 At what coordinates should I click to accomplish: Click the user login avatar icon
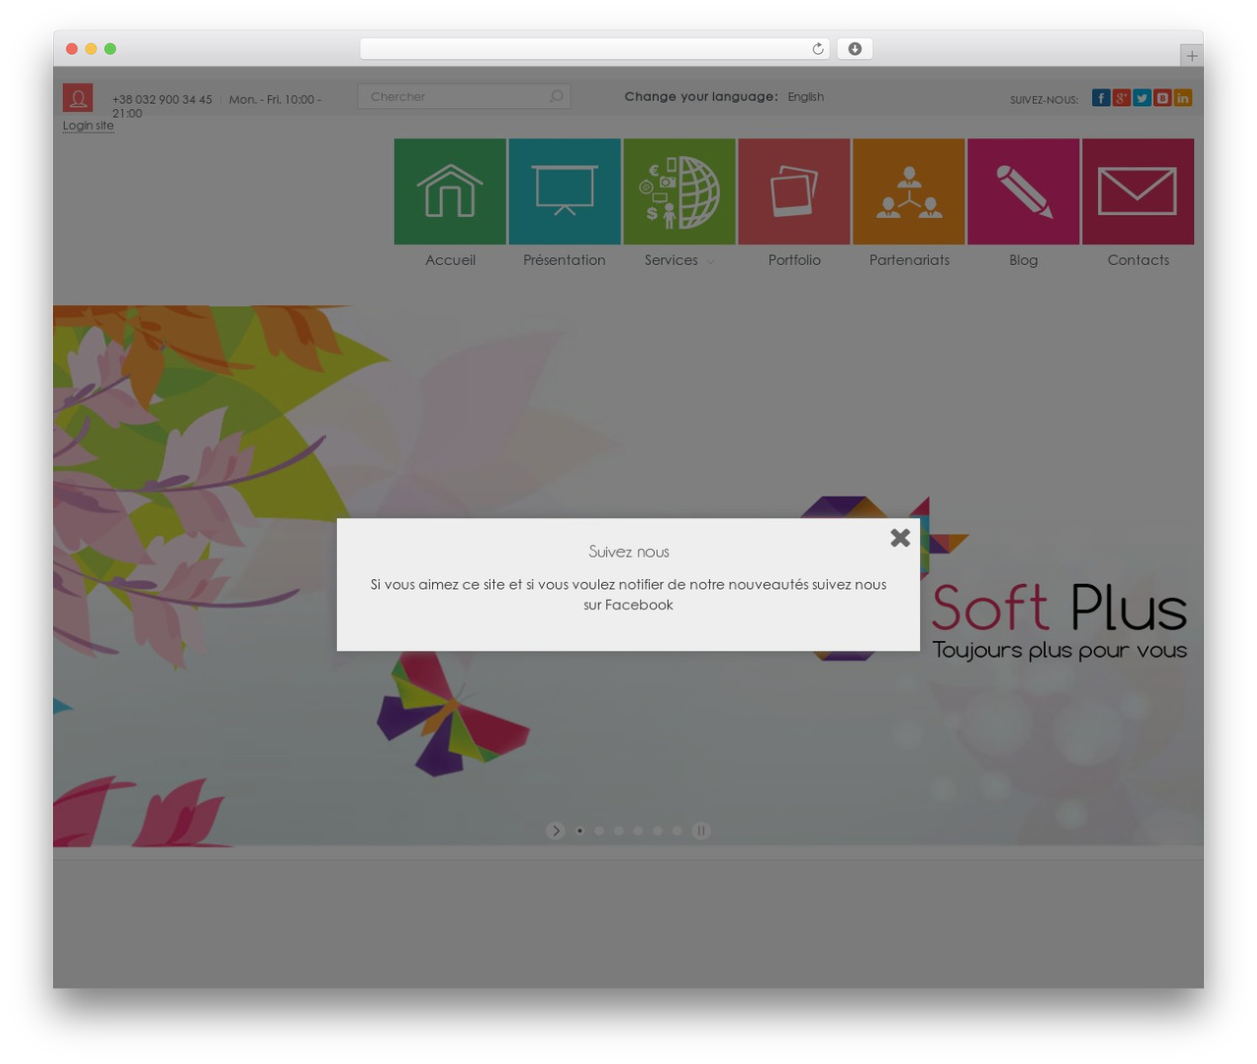pos(78,97)
